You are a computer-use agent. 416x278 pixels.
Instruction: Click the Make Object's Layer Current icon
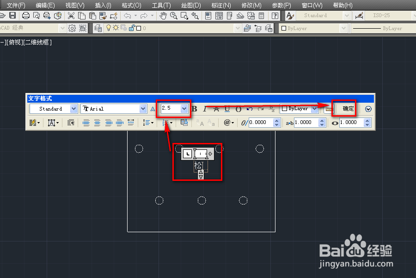coord(247,28)
